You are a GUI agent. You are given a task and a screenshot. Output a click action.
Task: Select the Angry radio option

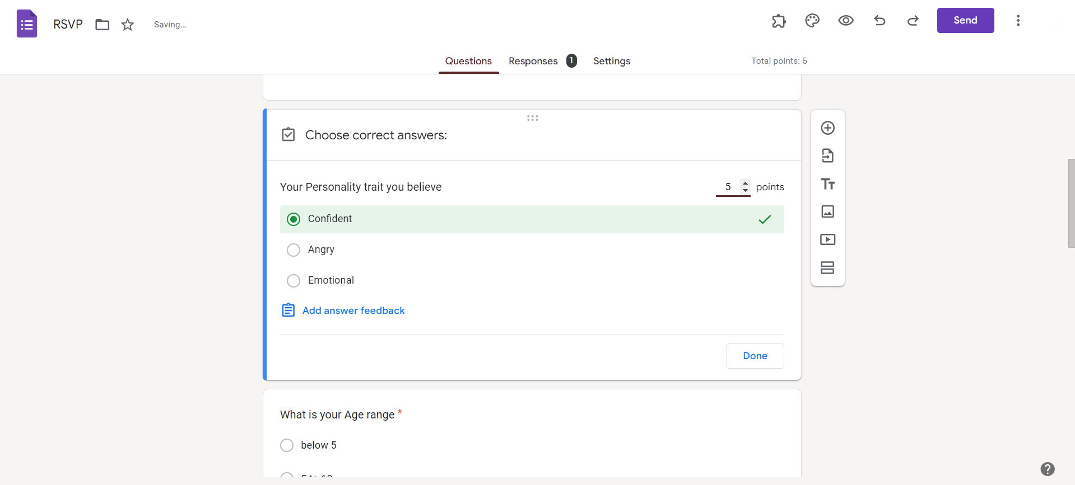[294, 250]
